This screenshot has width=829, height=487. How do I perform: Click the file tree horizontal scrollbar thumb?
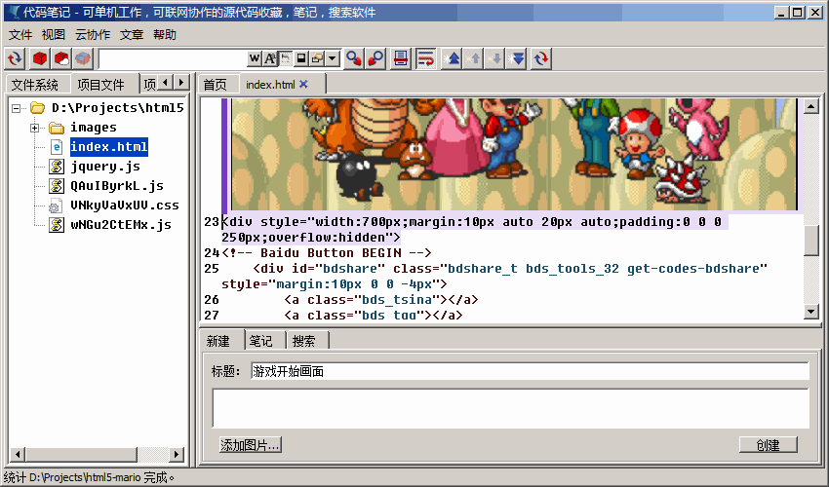click(81, 454)
